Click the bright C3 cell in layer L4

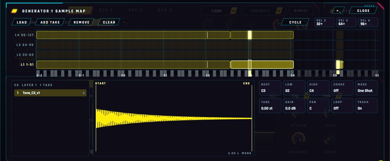pos(250,35)
